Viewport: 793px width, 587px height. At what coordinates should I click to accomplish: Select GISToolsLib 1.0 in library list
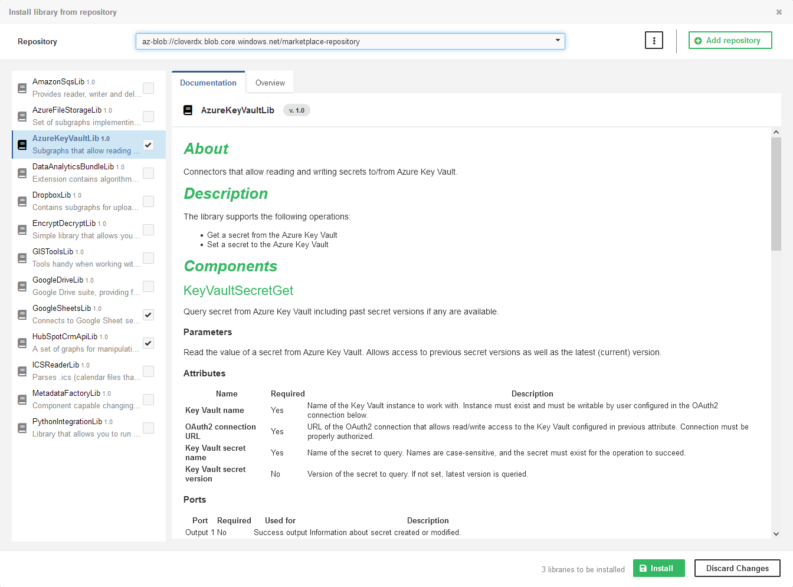[x=89, y=258]
